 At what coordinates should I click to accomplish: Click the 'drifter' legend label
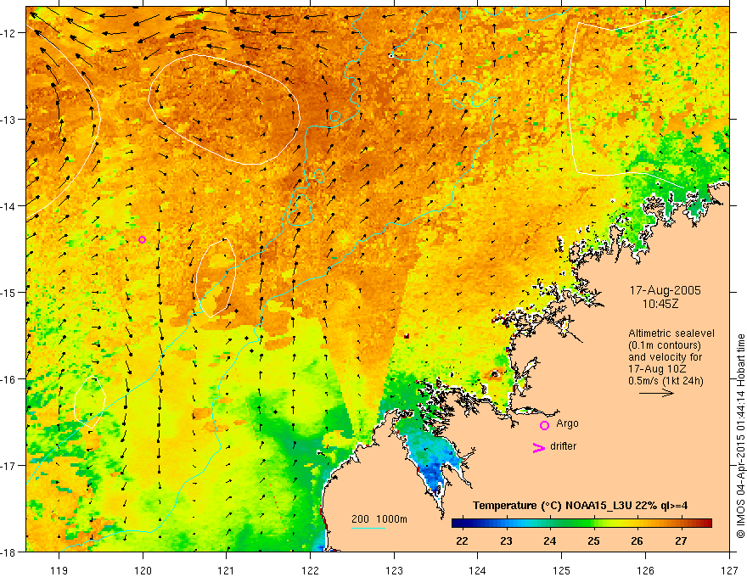coord(563,446)
